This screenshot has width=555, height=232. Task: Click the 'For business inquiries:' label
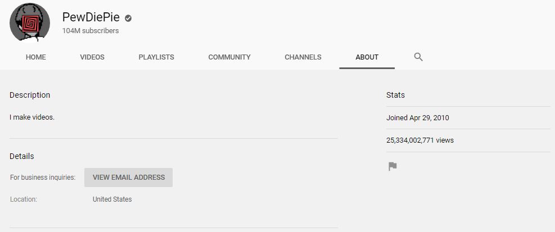point(43,178)
